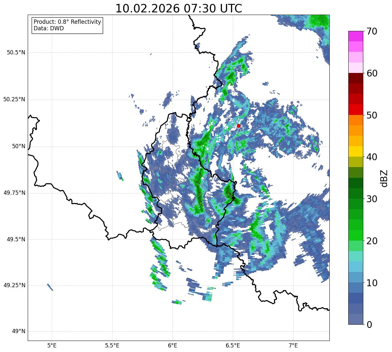Click the dBZ colorbar axis label
392x352 pixels.
[x=384, y=178]
